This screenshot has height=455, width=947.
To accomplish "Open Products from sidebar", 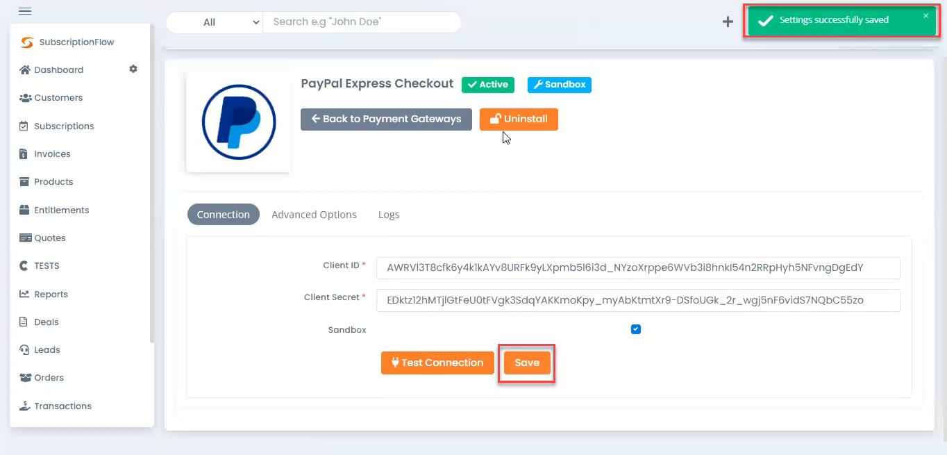I will point(53,181).
